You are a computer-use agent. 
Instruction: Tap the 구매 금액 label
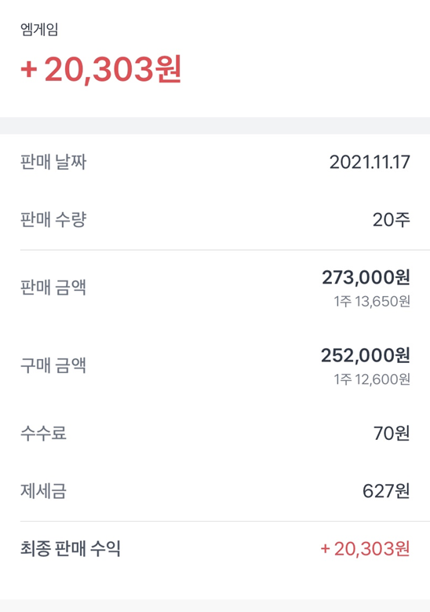coord(53,366)
